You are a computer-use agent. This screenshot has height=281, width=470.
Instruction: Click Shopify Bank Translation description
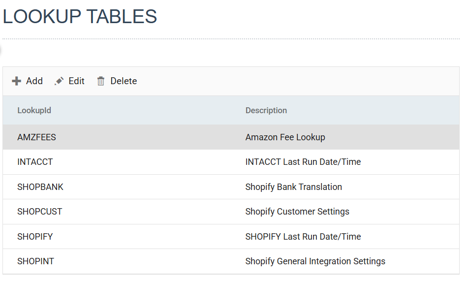(x=293, y=187)
